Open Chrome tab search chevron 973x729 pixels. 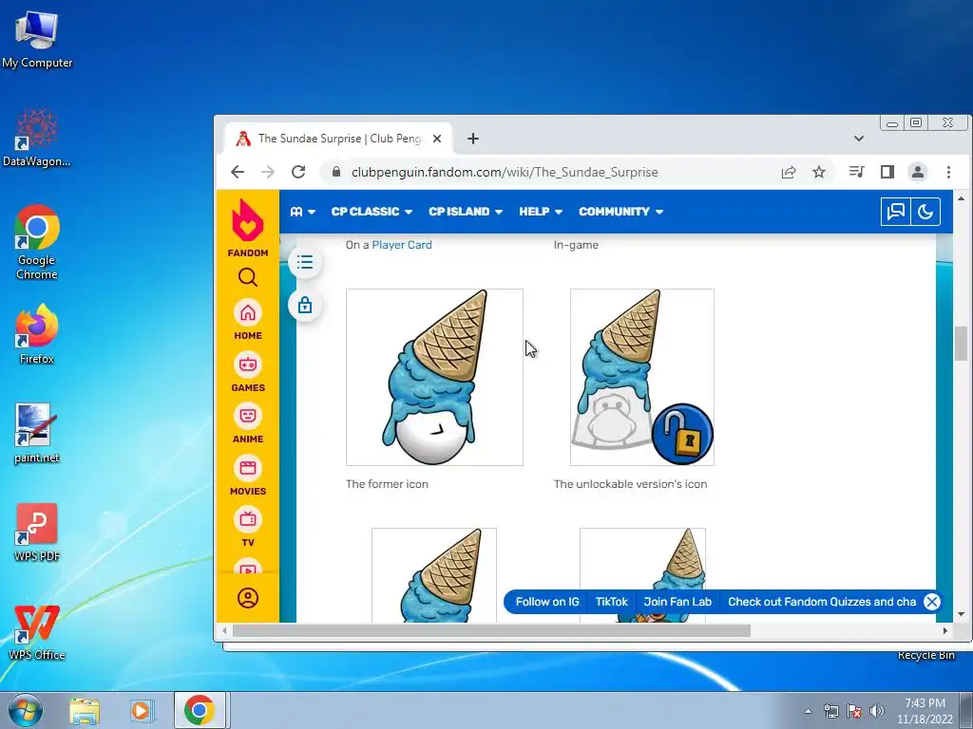click(x=859, y=139)
